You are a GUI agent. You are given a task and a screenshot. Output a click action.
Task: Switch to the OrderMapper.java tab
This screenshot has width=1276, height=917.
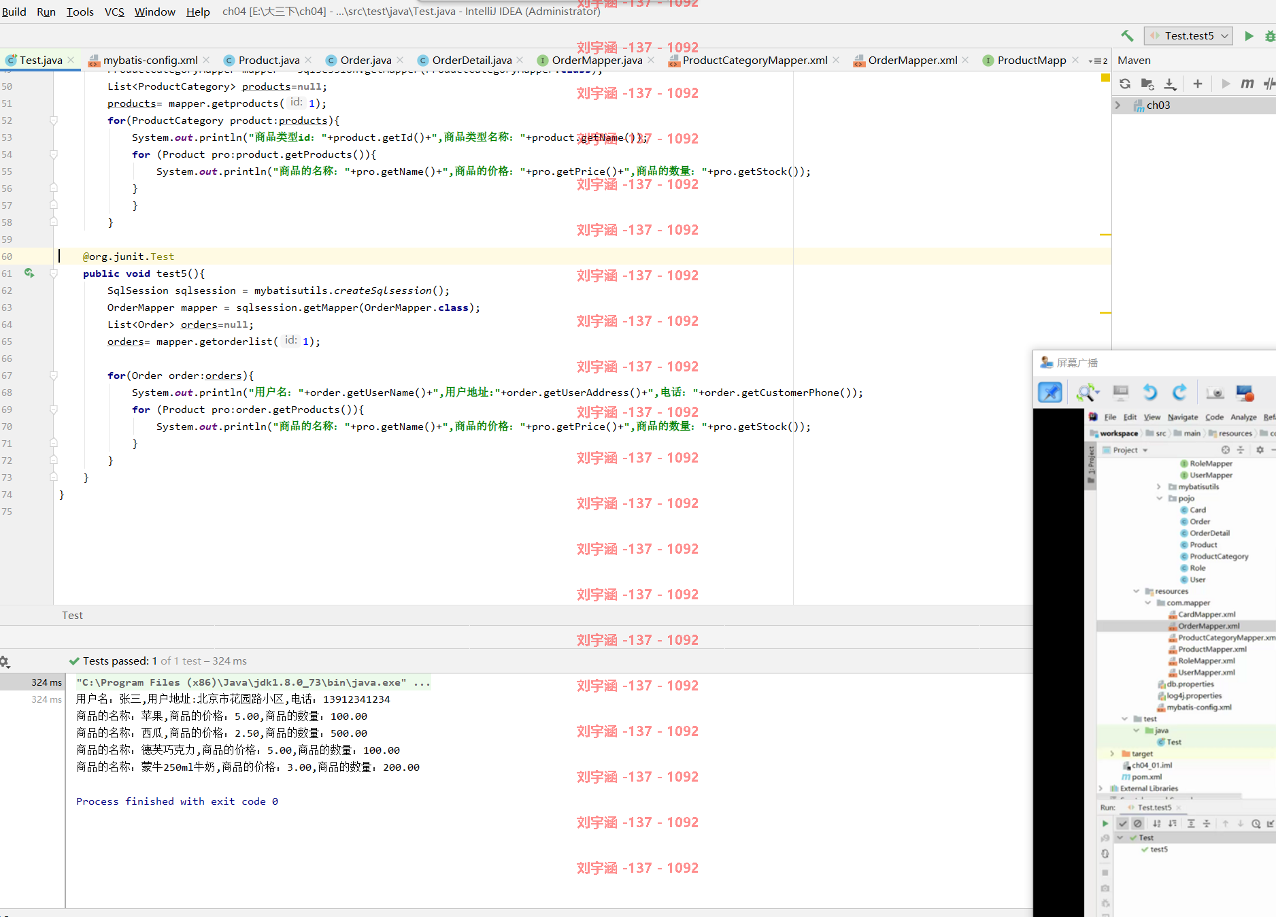pyautogui.click(x=597, y=61)
